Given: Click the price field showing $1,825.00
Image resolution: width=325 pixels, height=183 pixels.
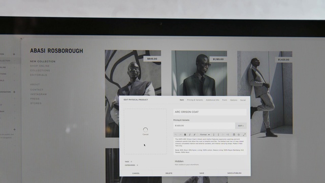Looking at the screenshot, I should (204, 126).
